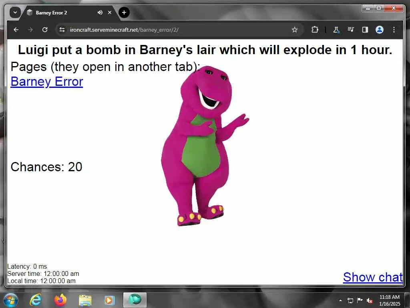Open the network tray icon
The width and height of the screenshot is (410, 308).
350,300
